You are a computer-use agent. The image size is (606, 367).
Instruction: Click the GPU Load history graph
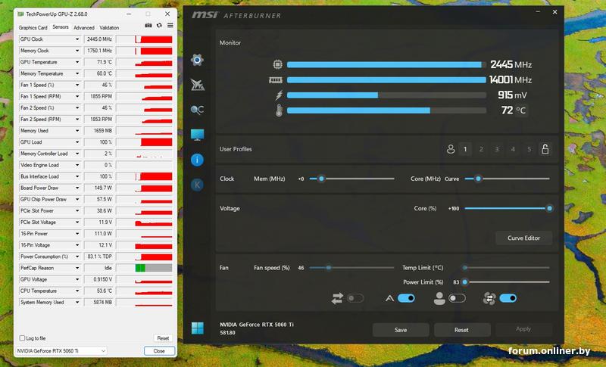coord(144,142)
